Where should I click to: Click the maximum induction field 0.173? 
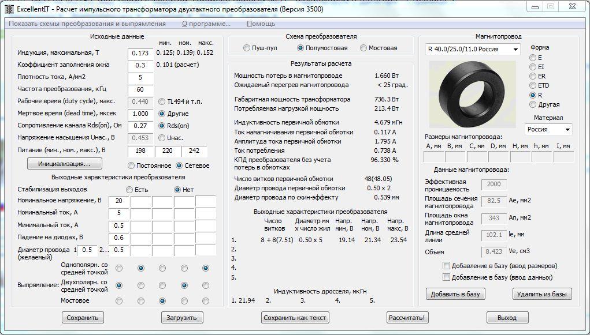pos(140,53)
